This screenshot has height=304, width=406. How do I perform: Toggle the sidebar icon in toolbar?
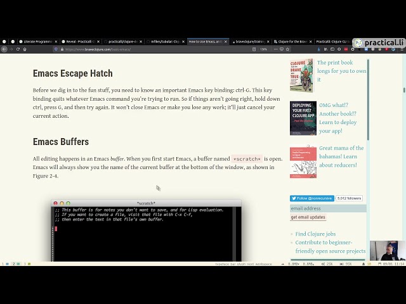(x=332, y=49)
